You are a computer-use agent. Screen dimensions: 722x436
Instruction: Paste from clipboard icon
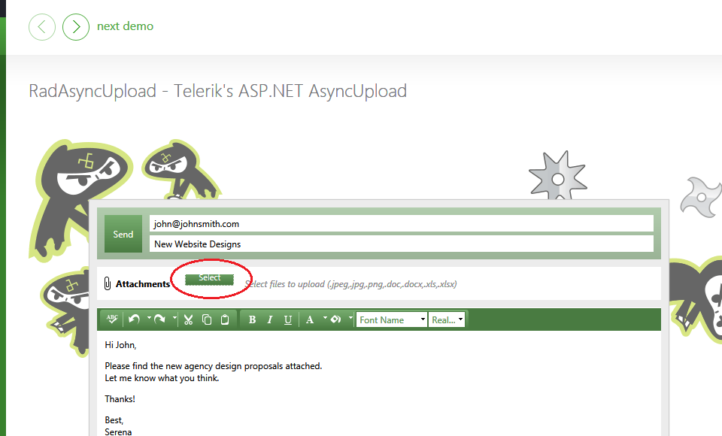225,319
